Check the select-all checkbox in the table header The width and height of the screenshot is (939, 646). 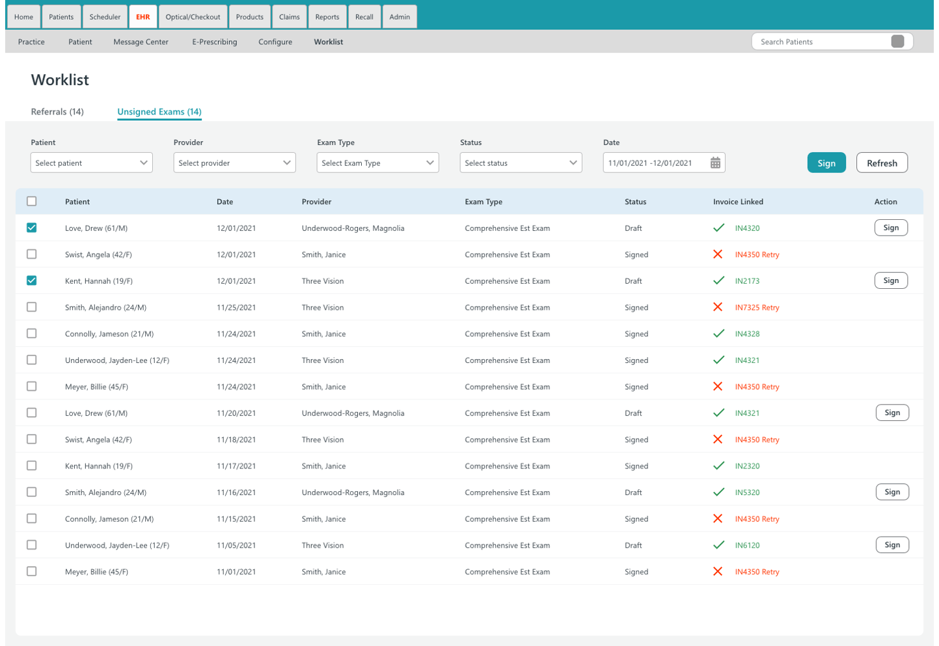31,201
